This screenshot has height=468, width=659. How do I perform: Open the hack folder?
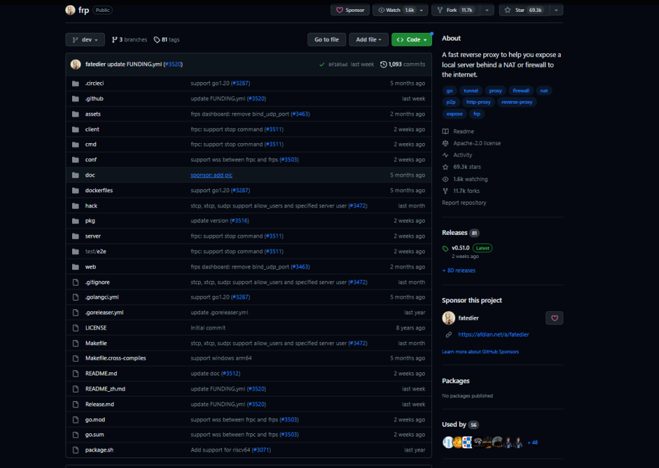pos(91,206)
